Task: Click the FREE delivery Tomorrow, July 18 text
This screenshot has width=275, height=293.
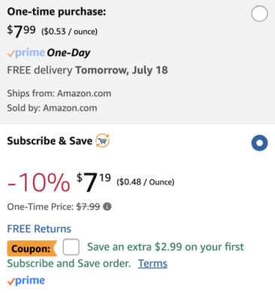Action: click(87, 70)
